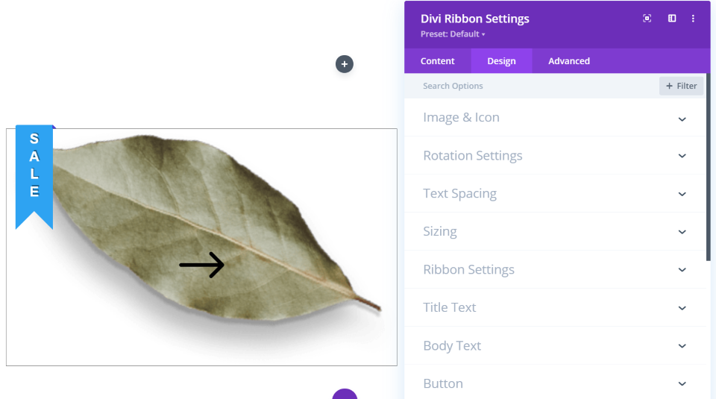This screenshot has width=716, height=399.
Task: Click the Filter button
Action: [x=681, y=86]
